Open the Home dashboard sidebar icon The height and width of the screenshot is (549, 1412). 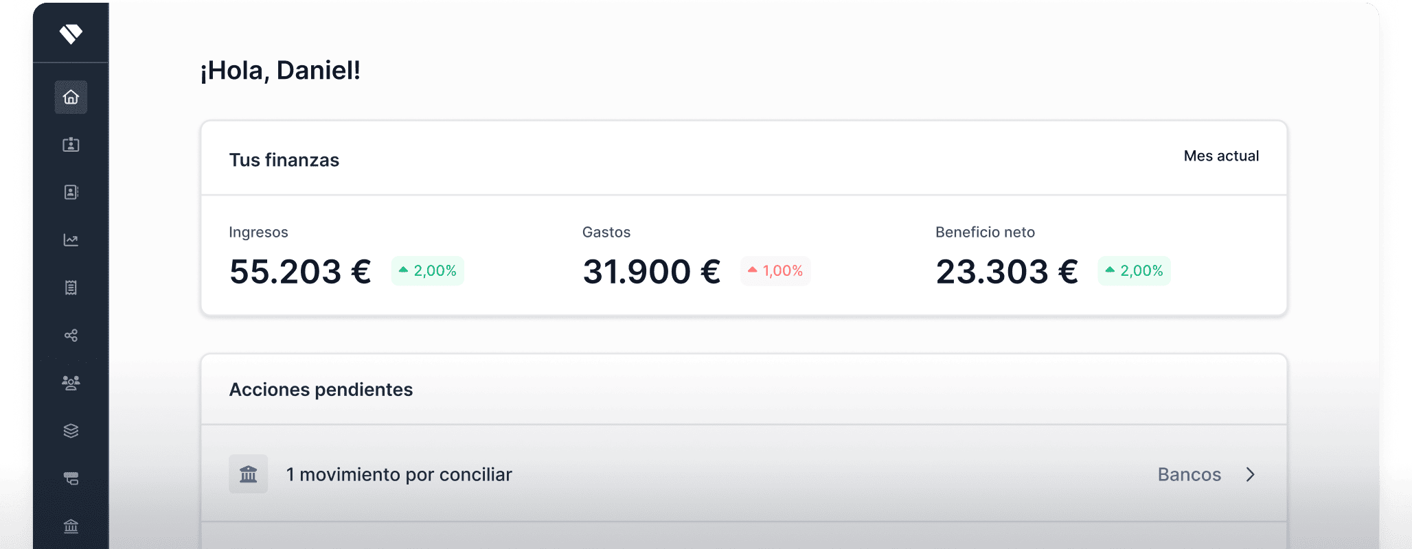pyautogui.click(x=71, y=97)
